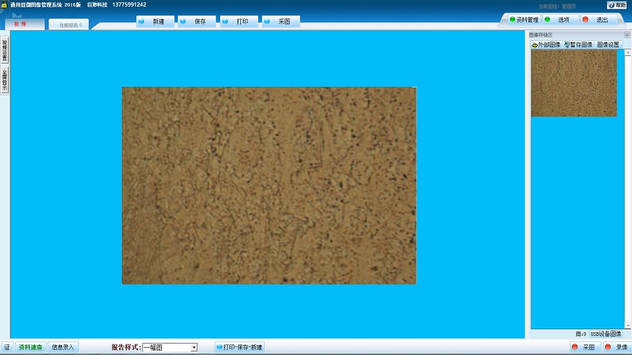Open the 全屏显示 vertical side tab
This screenshot has height=355, width=632.
click(x=5, y=80)
